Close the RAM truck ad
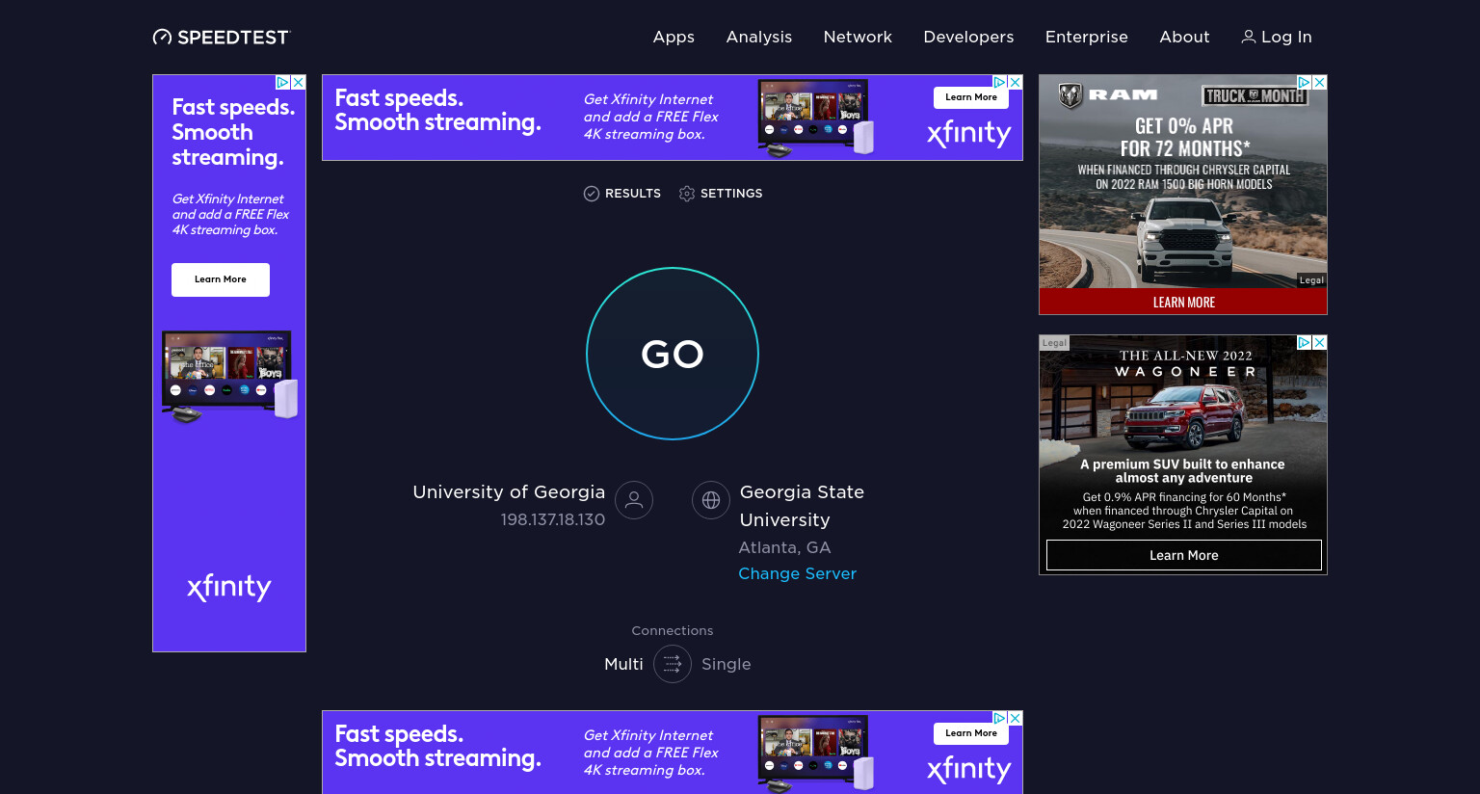Viewport: 1480px width, 794px height. 1320,83
